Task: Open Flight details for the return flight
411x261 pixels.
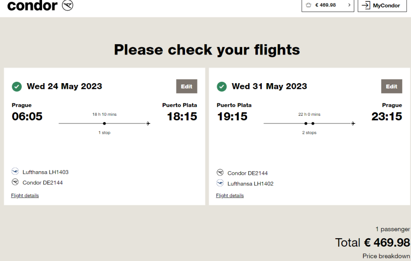Action: [230, 195]
